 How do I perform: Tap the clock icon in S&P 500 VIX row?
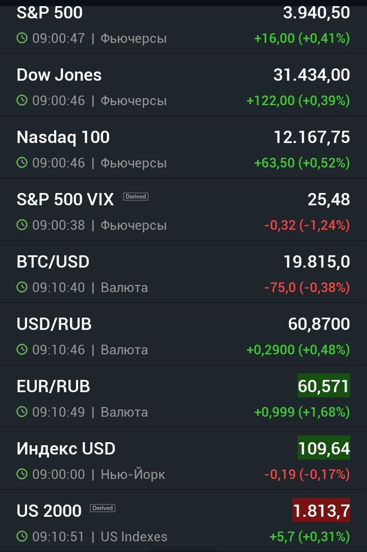coord(22,225)
